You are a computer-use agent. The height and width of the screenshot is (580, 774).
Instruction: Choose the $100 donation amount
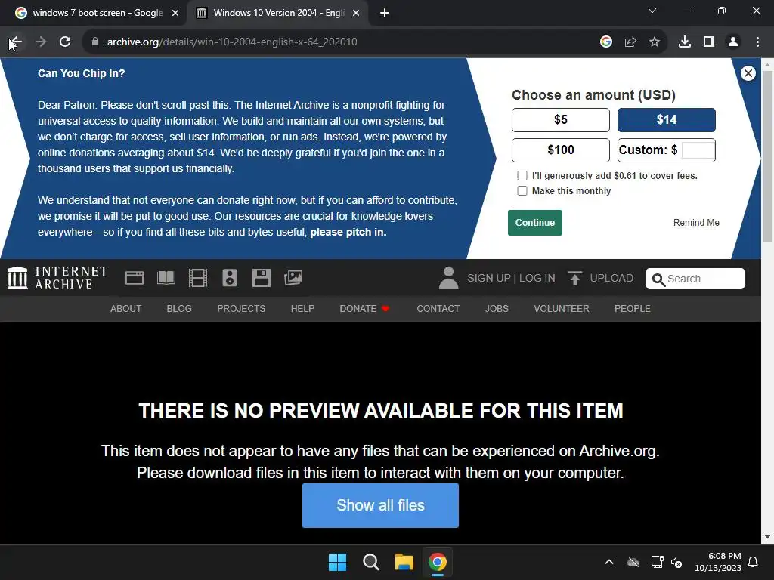[x=561, y=150]
